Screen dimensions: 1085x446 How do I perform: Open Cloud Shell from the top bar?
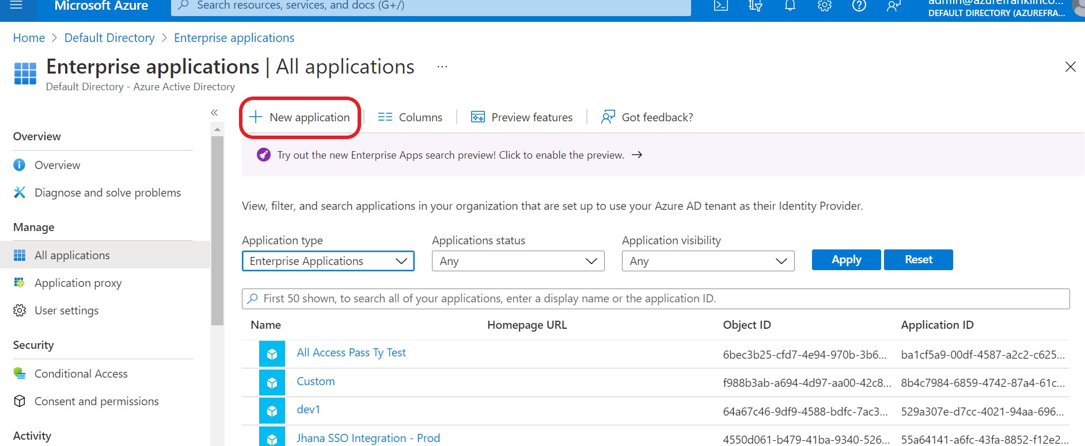pos(720,6)
